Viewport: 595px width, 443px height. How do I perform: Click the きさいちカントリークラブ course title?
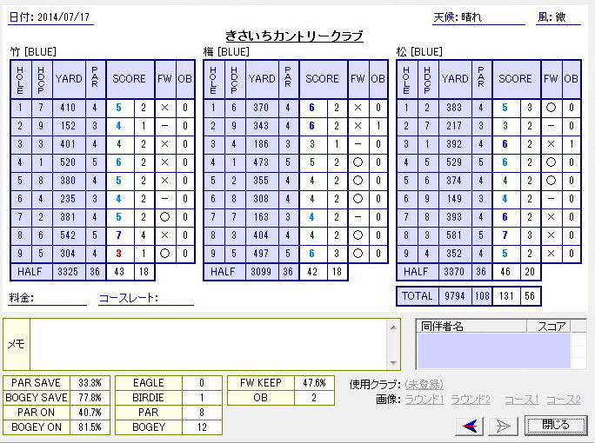[x=295, y=36]
